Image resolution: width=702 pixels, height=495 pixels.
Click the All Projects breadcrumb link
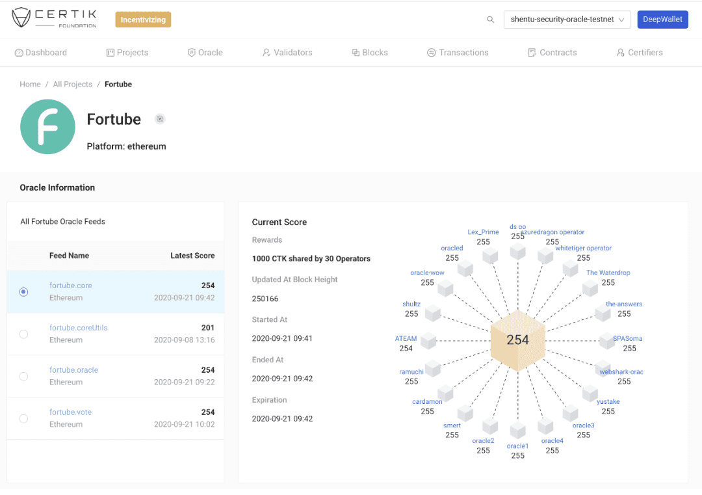coord(73,84)
